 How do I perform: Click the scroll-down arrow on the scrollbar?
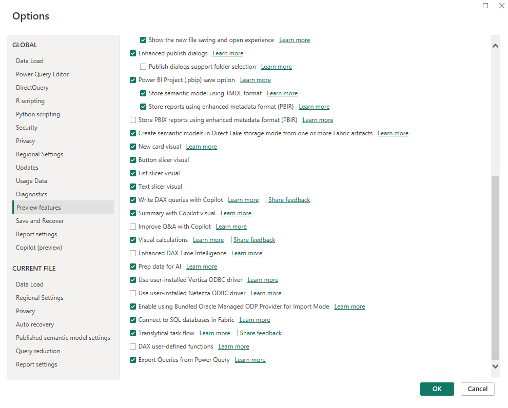pos(495,367)
